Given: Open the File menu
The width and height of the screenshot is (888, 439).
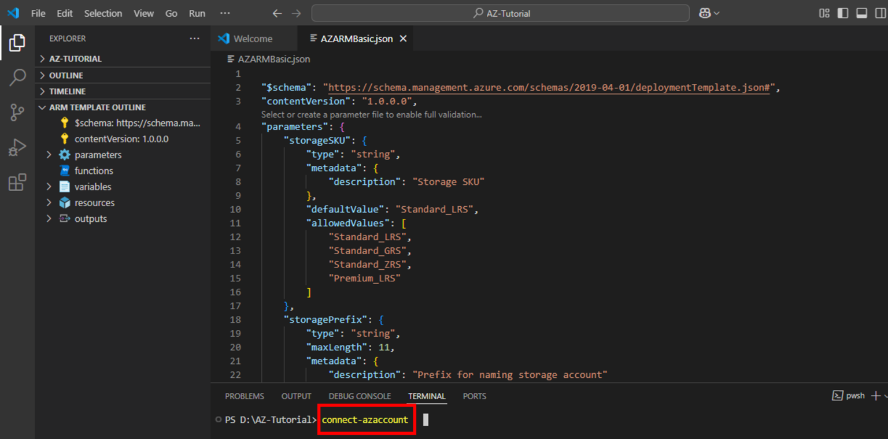Looking at the screenshot, I should click(x=38, y=13).
